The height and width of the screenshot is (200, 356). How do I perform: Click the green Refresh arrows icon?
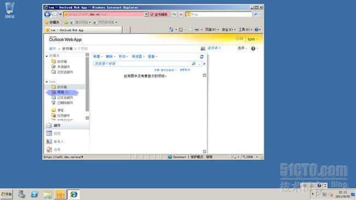(174, 14)
